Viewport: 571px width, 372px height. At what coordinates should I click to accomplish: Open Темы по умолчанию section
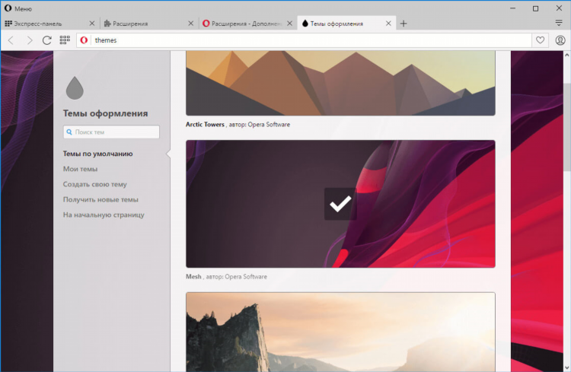97,154
